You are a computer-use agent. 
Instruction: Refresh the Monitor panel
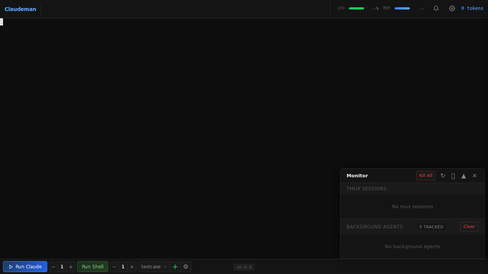pos(443,176)
